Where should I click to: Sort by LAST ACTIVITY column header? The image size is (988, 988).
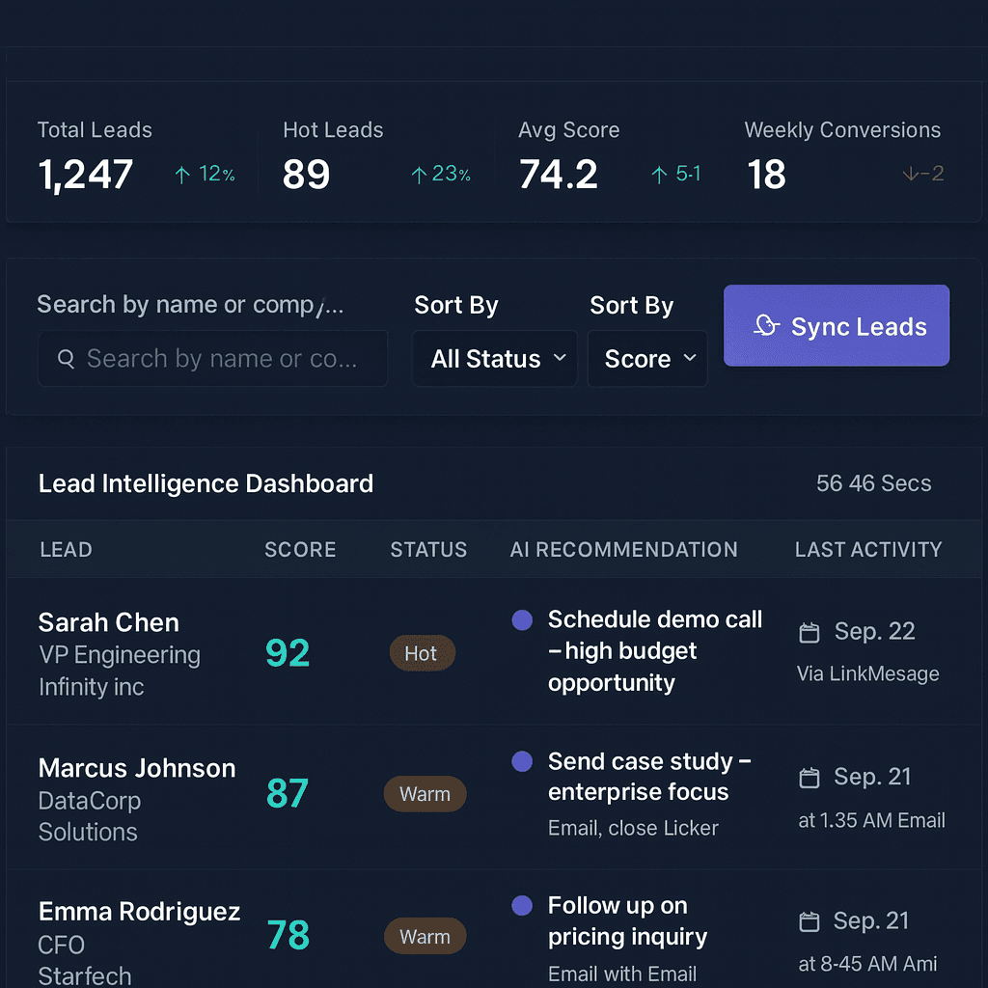[x=867, y=550]
